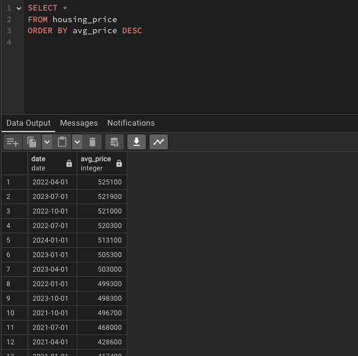Collapse the code fold chevron on line 1

pyautogui.click(x=19, y=9)
